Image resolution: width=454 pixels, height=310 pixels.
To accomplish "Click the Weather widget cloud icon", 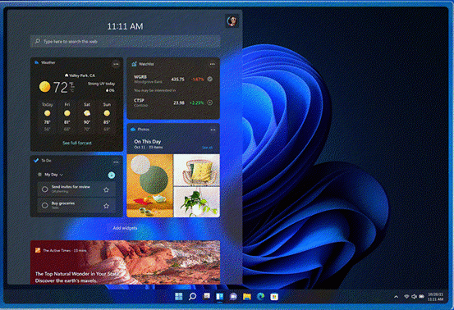I will click(x=36, y=62).
